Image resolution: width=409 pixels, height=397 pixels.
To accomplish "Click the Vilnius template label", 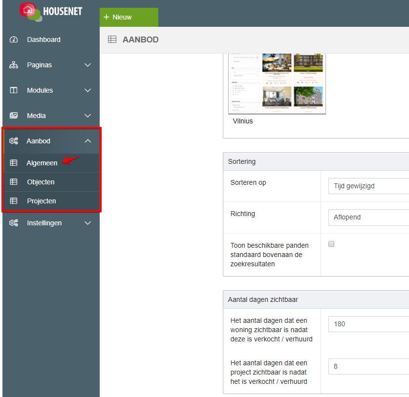I will [x=242, y=121].
